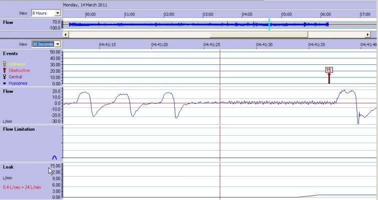Select the Leak panel header

pos(8,168)
